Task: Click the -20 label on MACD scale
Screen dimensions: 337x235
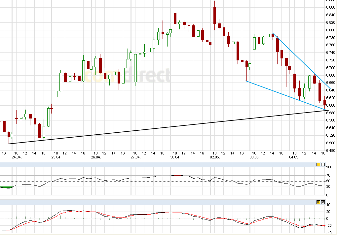Action: click(329, 225)
